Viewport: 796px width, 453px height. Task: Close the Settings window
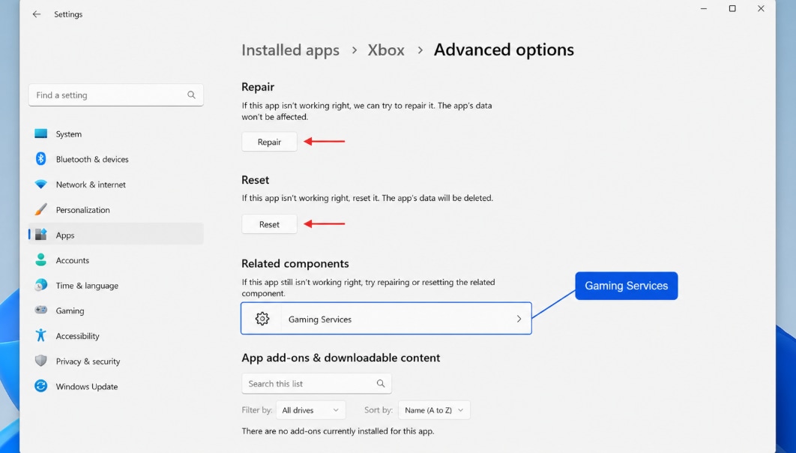(761, 9)
